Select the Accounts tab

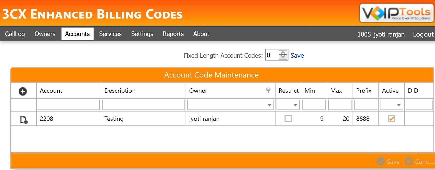tap(77, 34)
